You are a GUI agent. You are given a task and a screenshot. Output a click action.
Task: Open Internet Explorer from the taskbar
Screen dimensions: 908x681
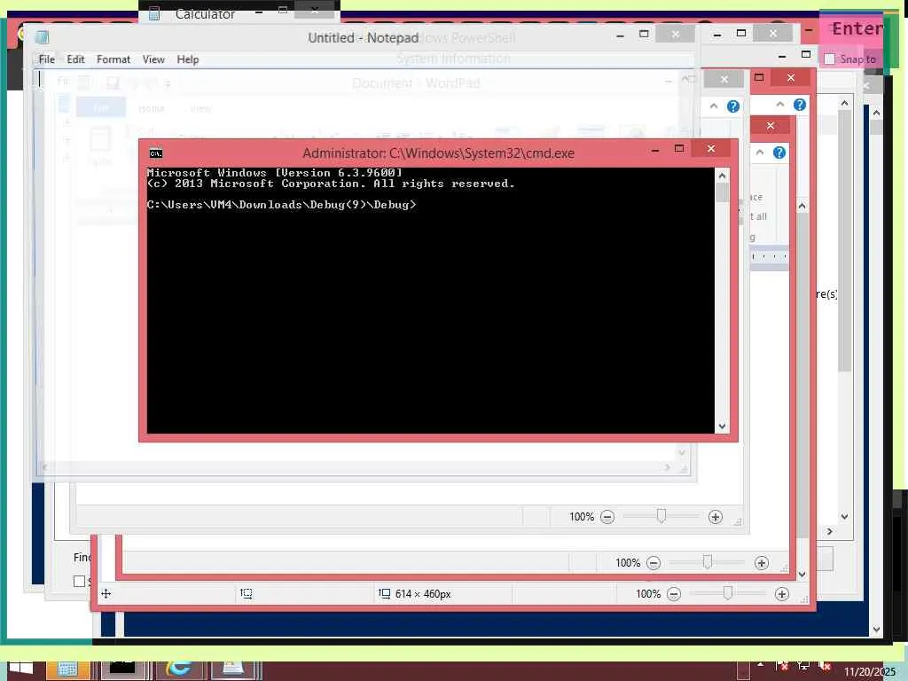(x=179, y=669)
